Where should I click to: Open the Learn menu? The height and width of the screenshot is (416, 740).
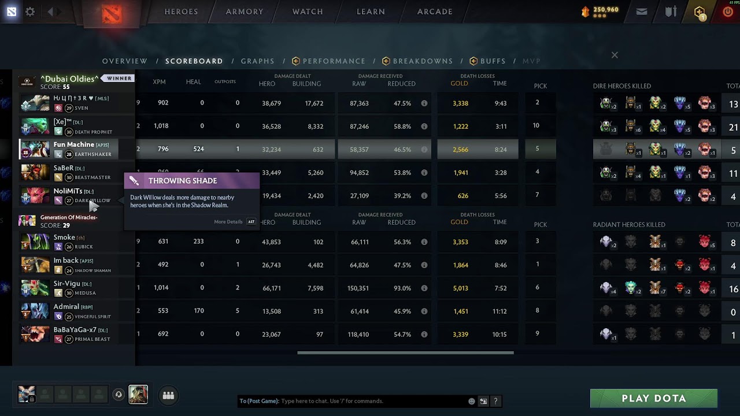[371, 12]
